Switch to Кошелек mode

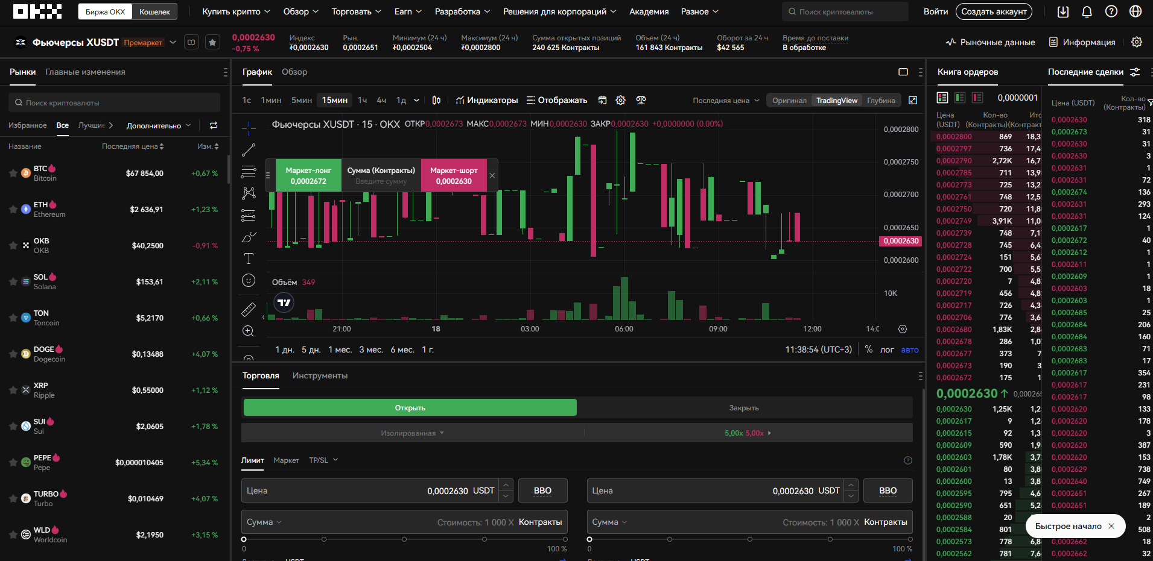[x=154, y=11]
